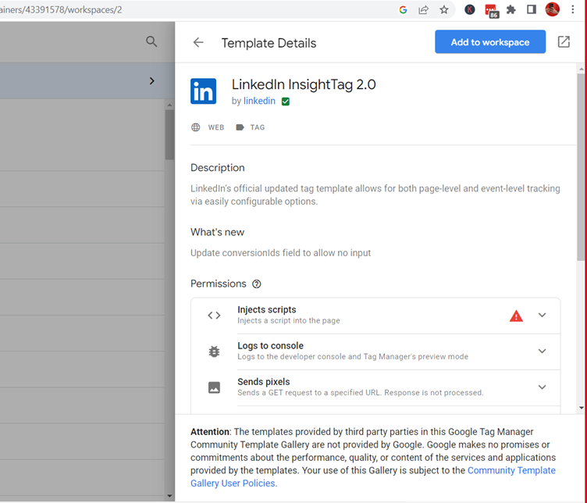Click the search magnifier in left panel

151,41
